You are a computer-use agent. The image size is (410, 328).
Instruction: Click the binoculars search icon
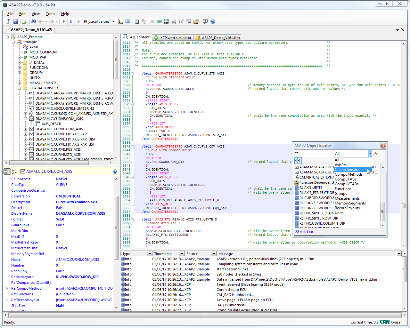pos(34,21)
